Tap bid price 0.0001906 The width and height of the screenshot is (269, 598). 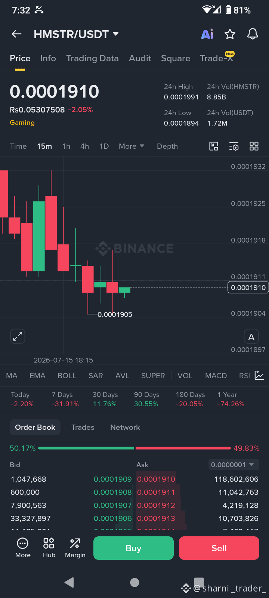(x=113, y=518)
